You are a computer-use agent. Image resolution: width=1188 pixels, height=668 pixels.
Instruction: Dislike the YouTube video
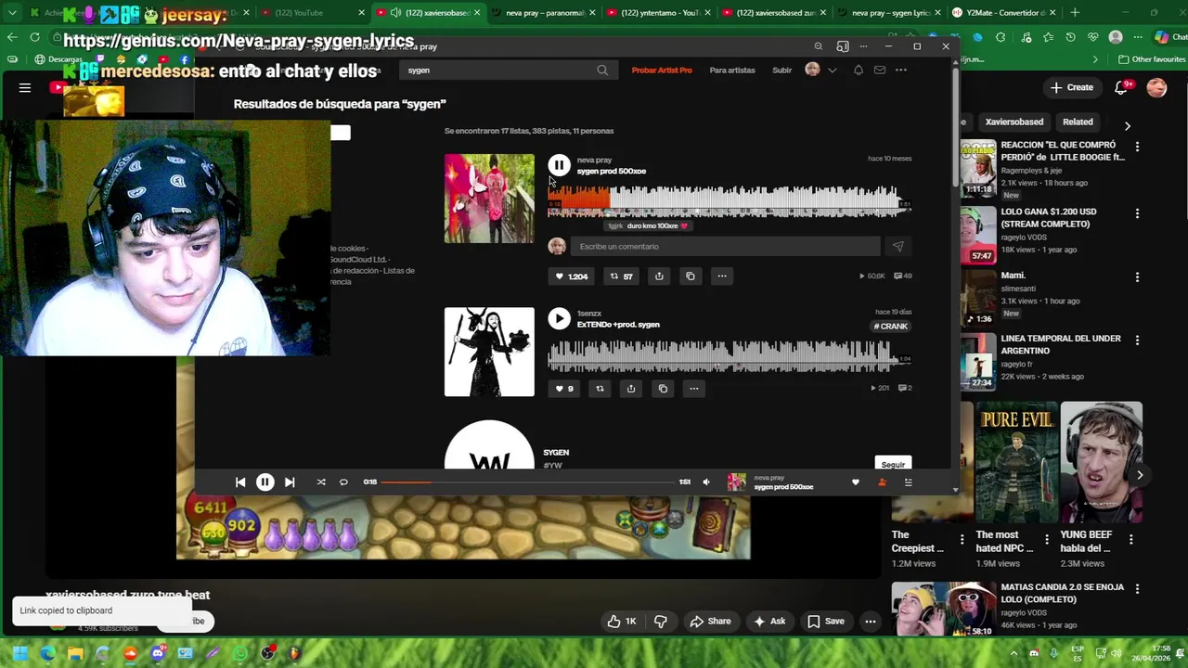pyautogui.click(x=661, y=622)
